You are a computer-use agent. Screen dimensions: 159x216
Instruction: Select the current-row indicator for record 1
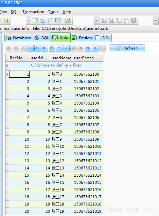click(x=7, y=74)
